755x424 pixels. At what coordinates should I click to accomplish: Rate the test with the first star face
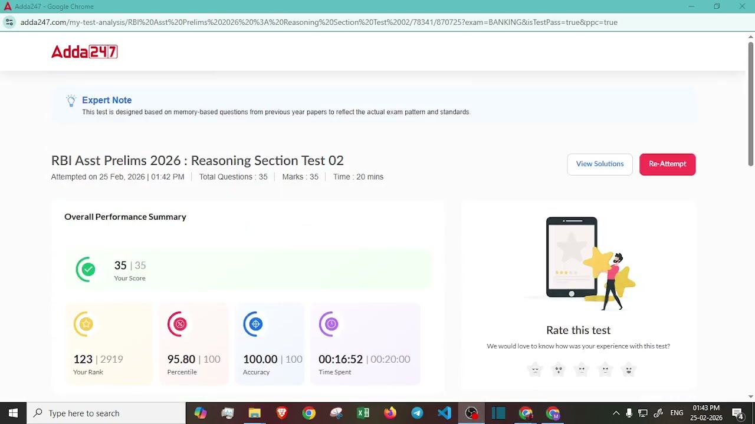[x=535, y=370]
